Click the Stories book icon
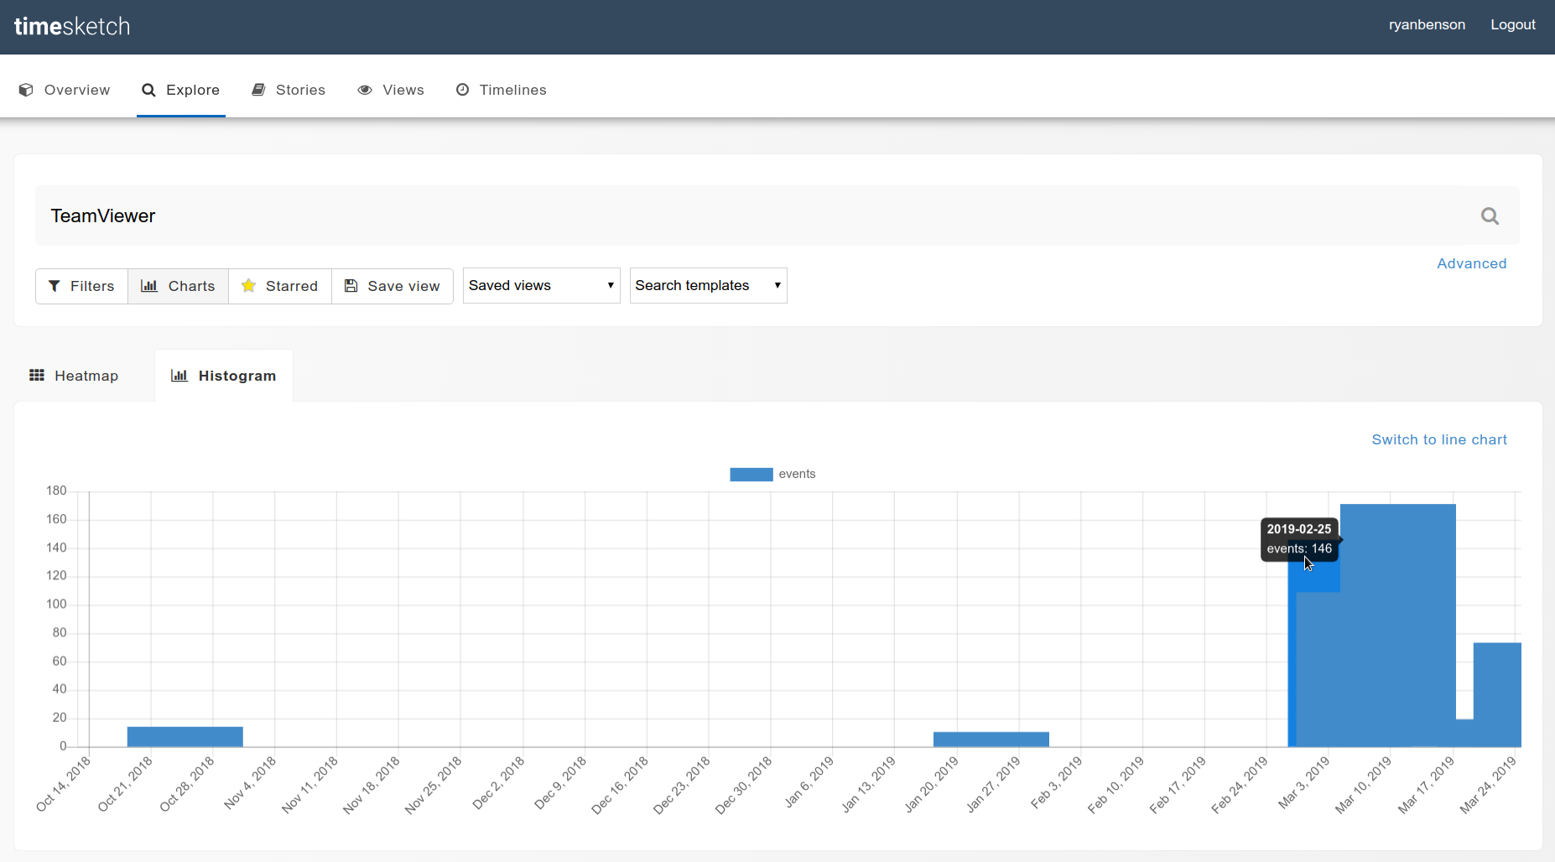This screenshot has width=1555, height=862. click(258, 90)
